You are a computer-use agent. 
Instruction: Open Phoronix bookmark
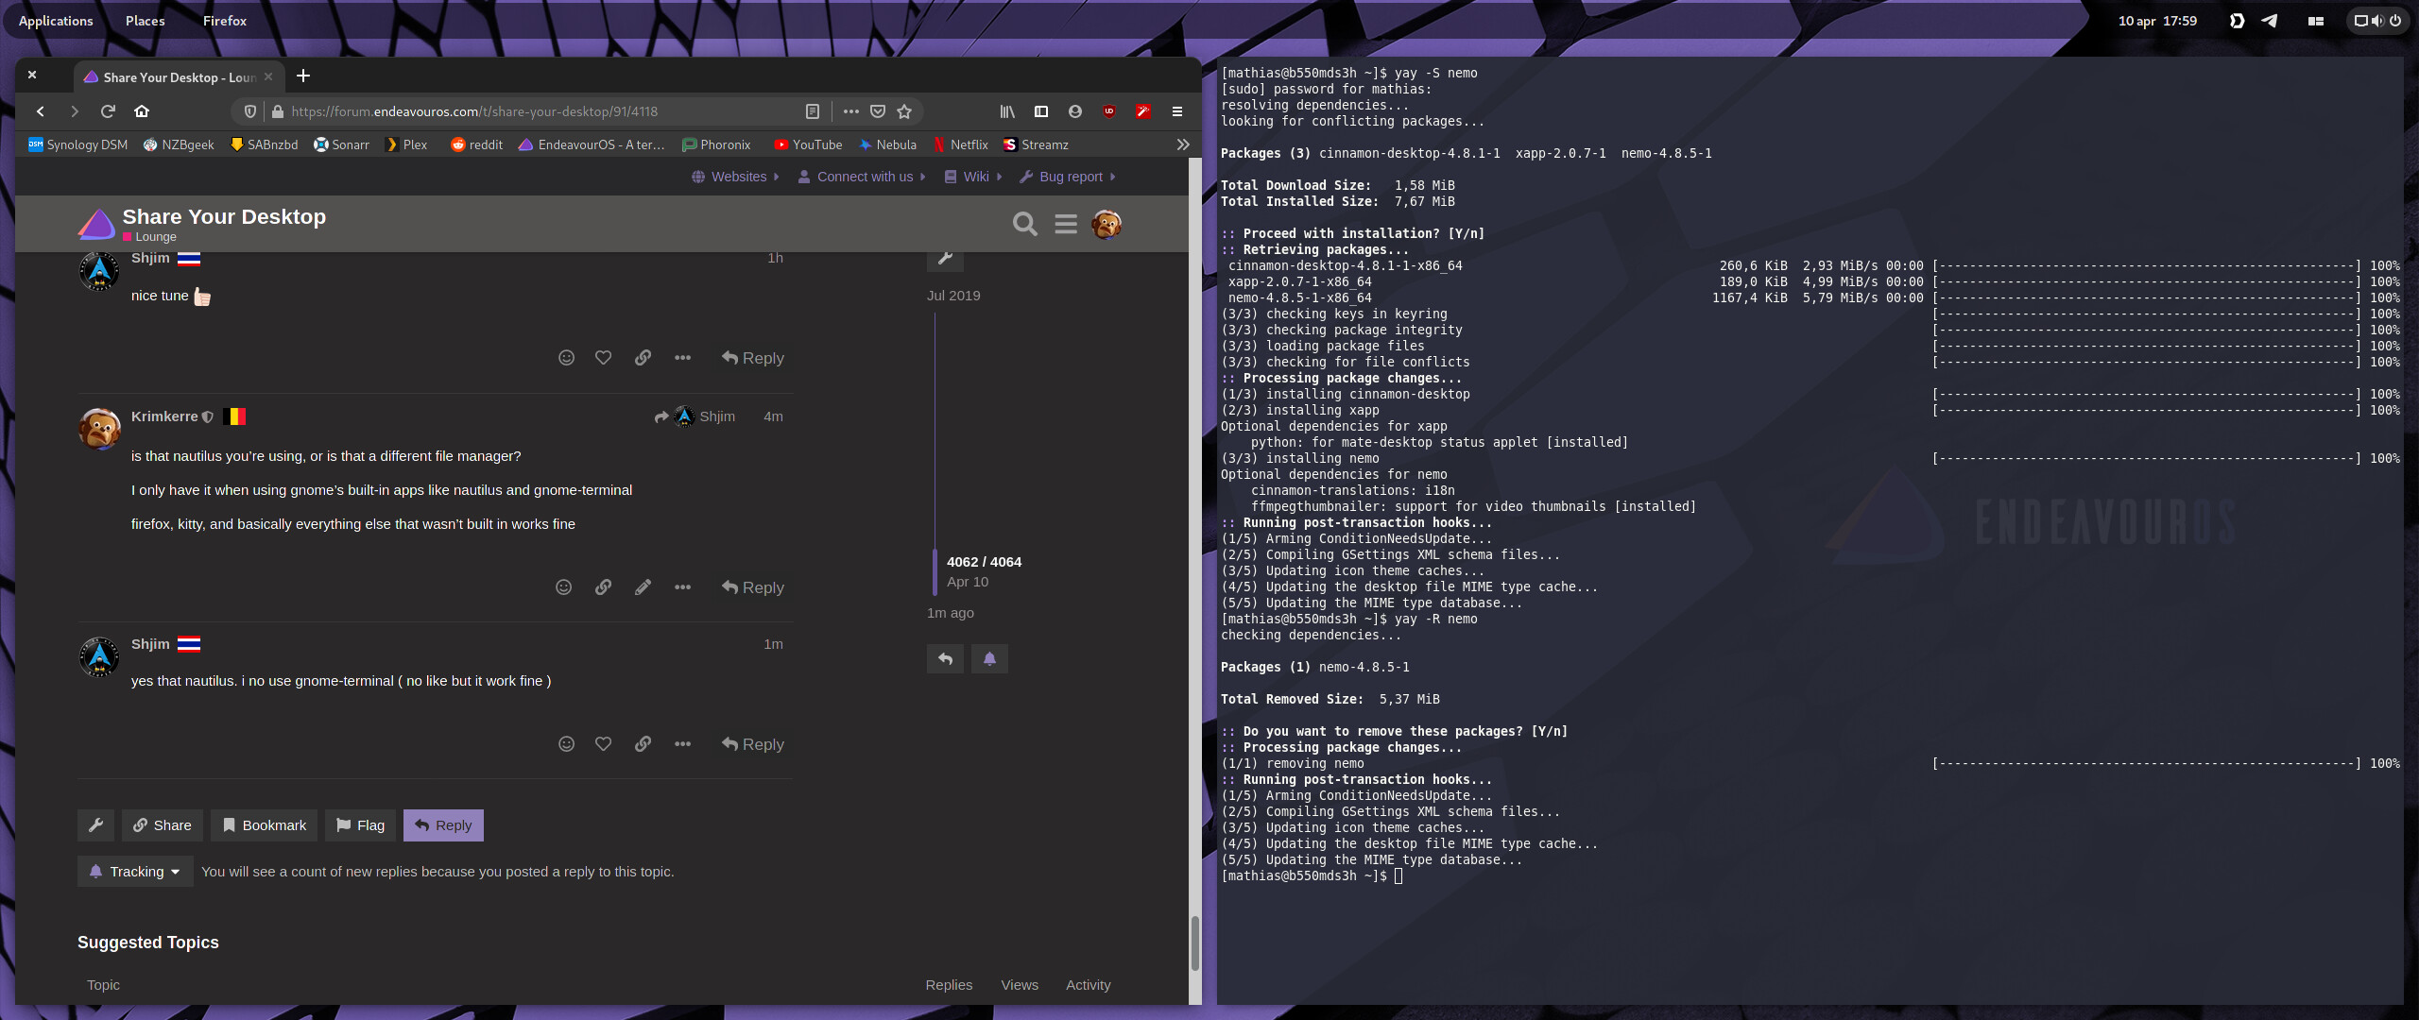coord(717,144)
